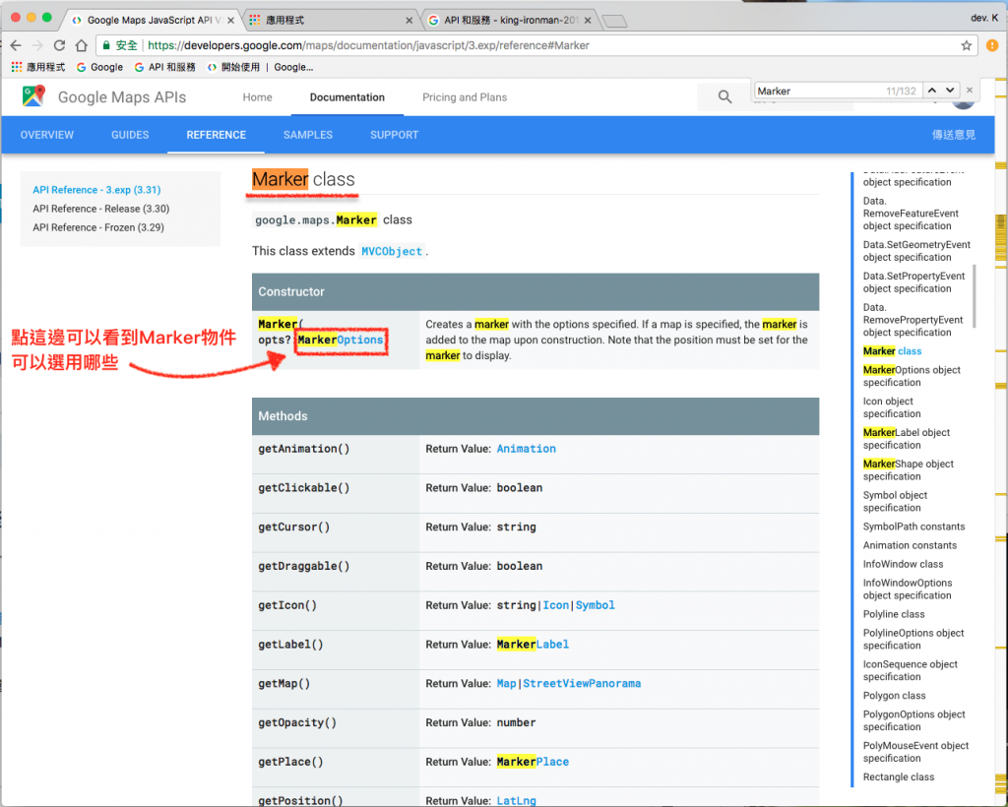This screenshot has width=1008, height=807.
Task: Go to Polyline class sidebar link
Action: pos(894,614)
